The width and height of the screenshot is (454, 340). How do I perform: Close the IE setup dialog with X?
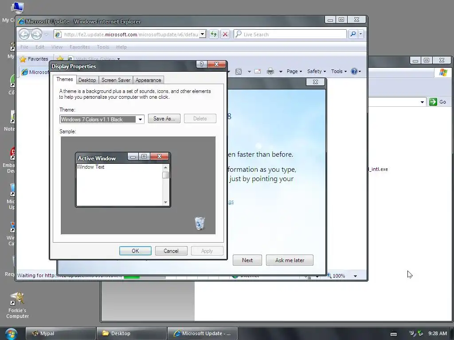tap(316, 82)
